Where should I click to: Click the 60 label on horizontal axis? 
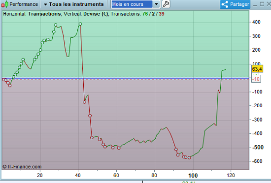(x=116, y=176)
